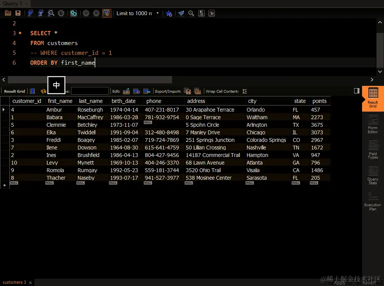Click the state column header
The image size is (384, 286).
tap(300, 101)
